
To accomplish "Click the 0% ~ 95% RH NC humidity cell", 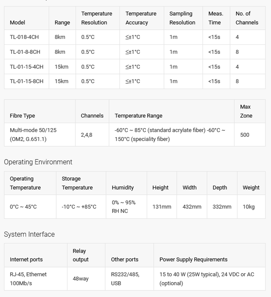I will click(x=123, y=207).
